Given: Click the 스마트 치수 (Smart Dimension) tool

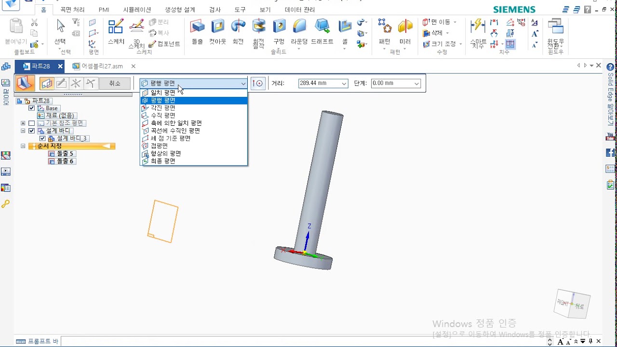Looking at the screenshot, I should tap(478, 33).
